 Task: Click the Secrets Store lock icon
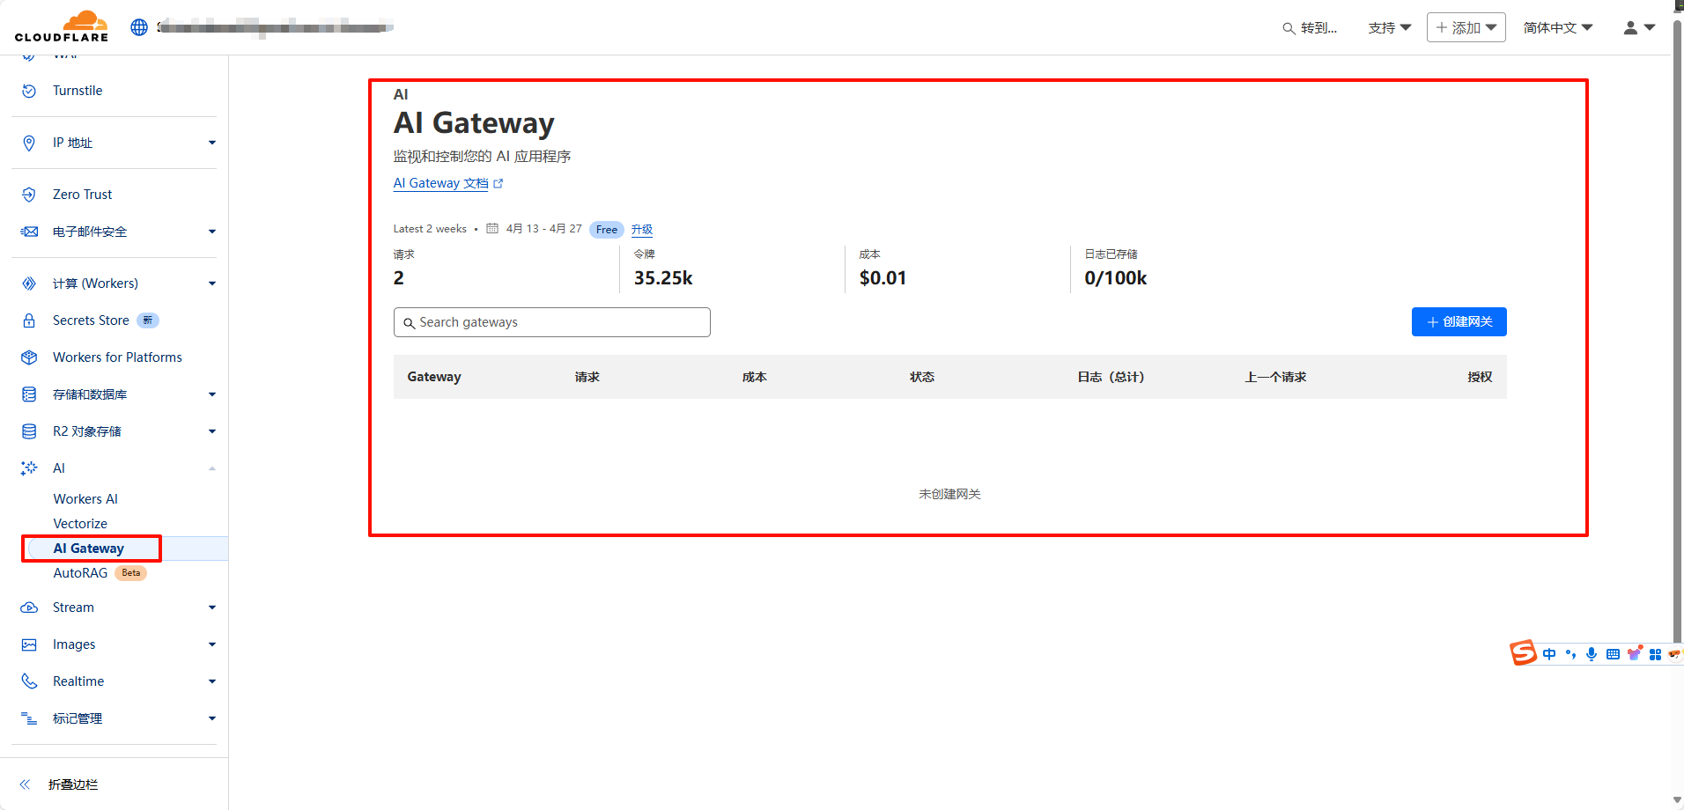click(x=29, y=320)
